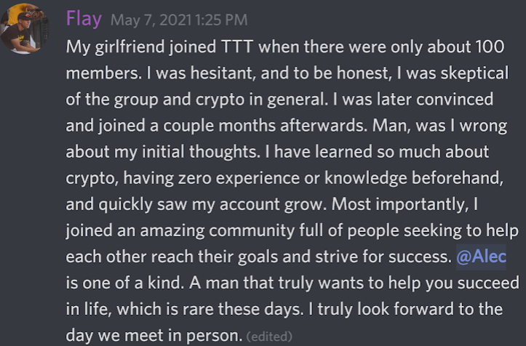Click the May 7, 2021 1:25 PM timestamp
526x346 pixels.
pyautogui.click(x=179, y=20)
